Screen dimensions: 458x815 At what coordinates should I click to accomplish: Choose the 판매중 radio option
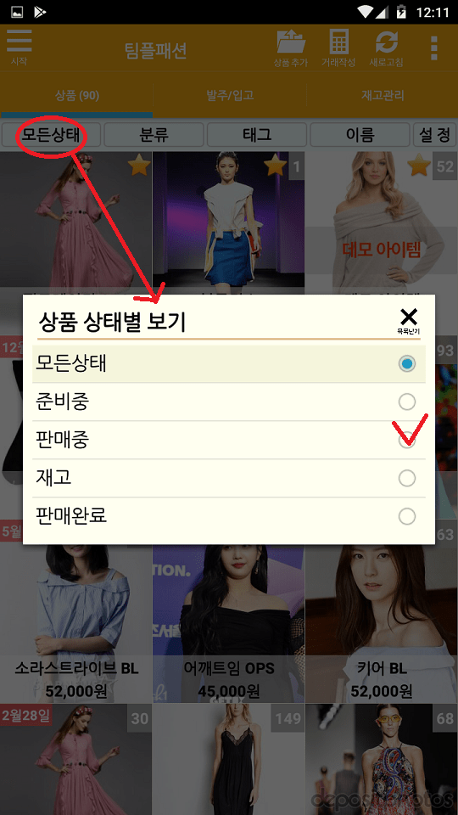(407, 441)
